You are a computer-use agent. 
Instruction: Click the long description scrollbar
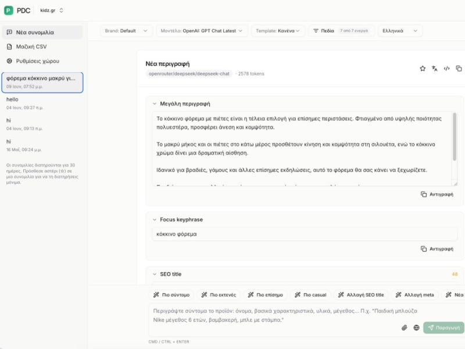click(455, 137)
